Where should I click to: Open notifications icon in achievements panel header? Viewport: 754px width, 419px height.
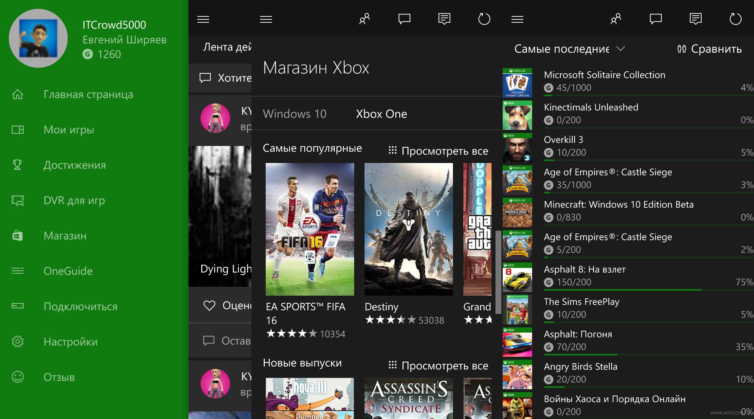tap(696, 19)
